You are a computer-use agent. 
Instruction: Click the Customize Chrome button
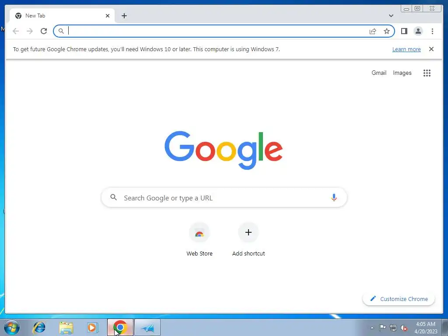399,299
